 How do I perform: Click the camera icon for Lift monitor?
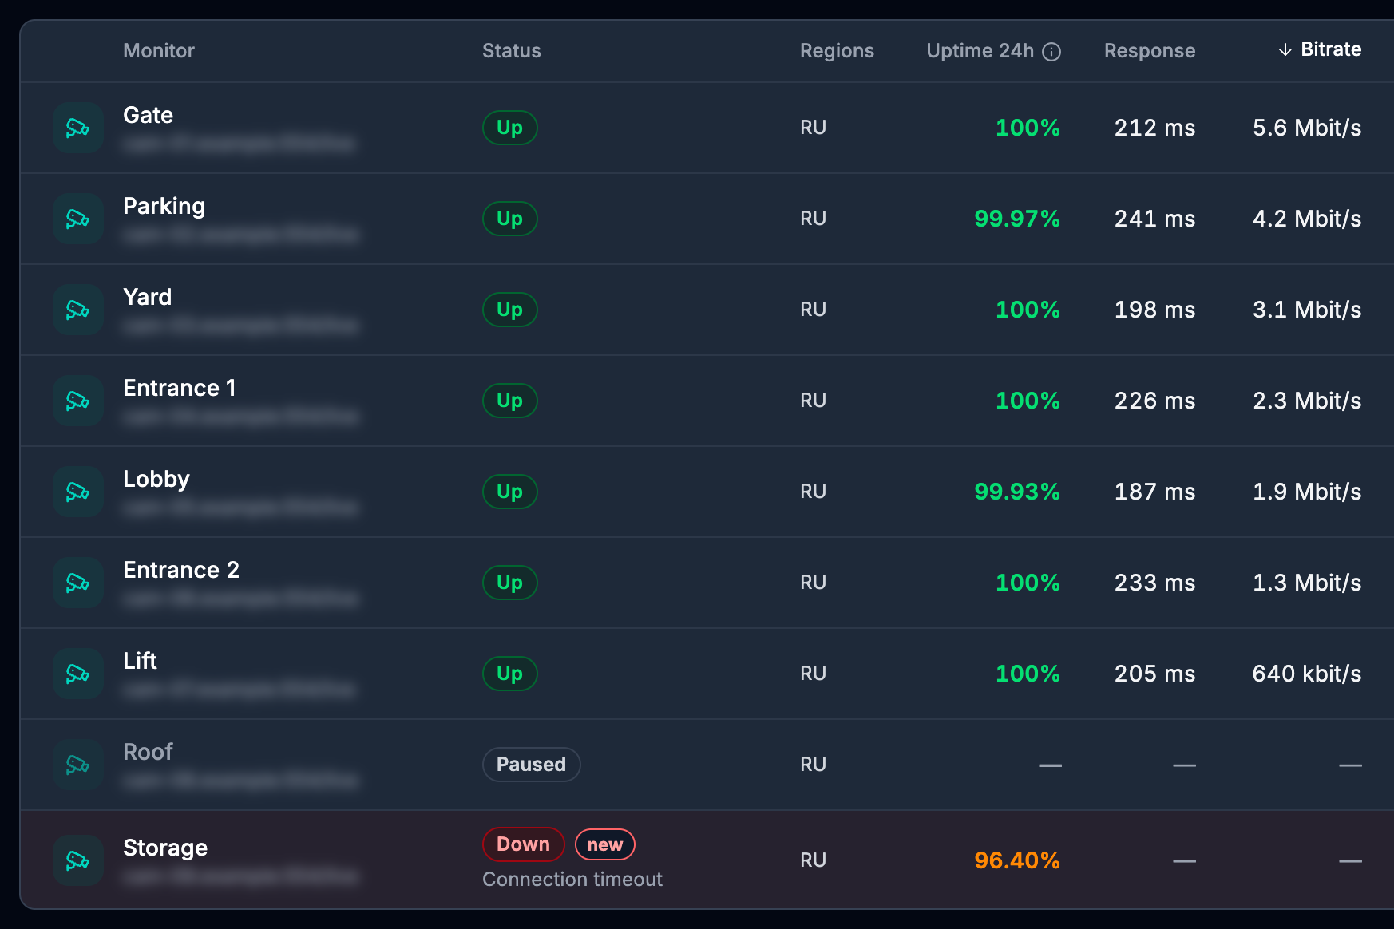coord(78,674)
